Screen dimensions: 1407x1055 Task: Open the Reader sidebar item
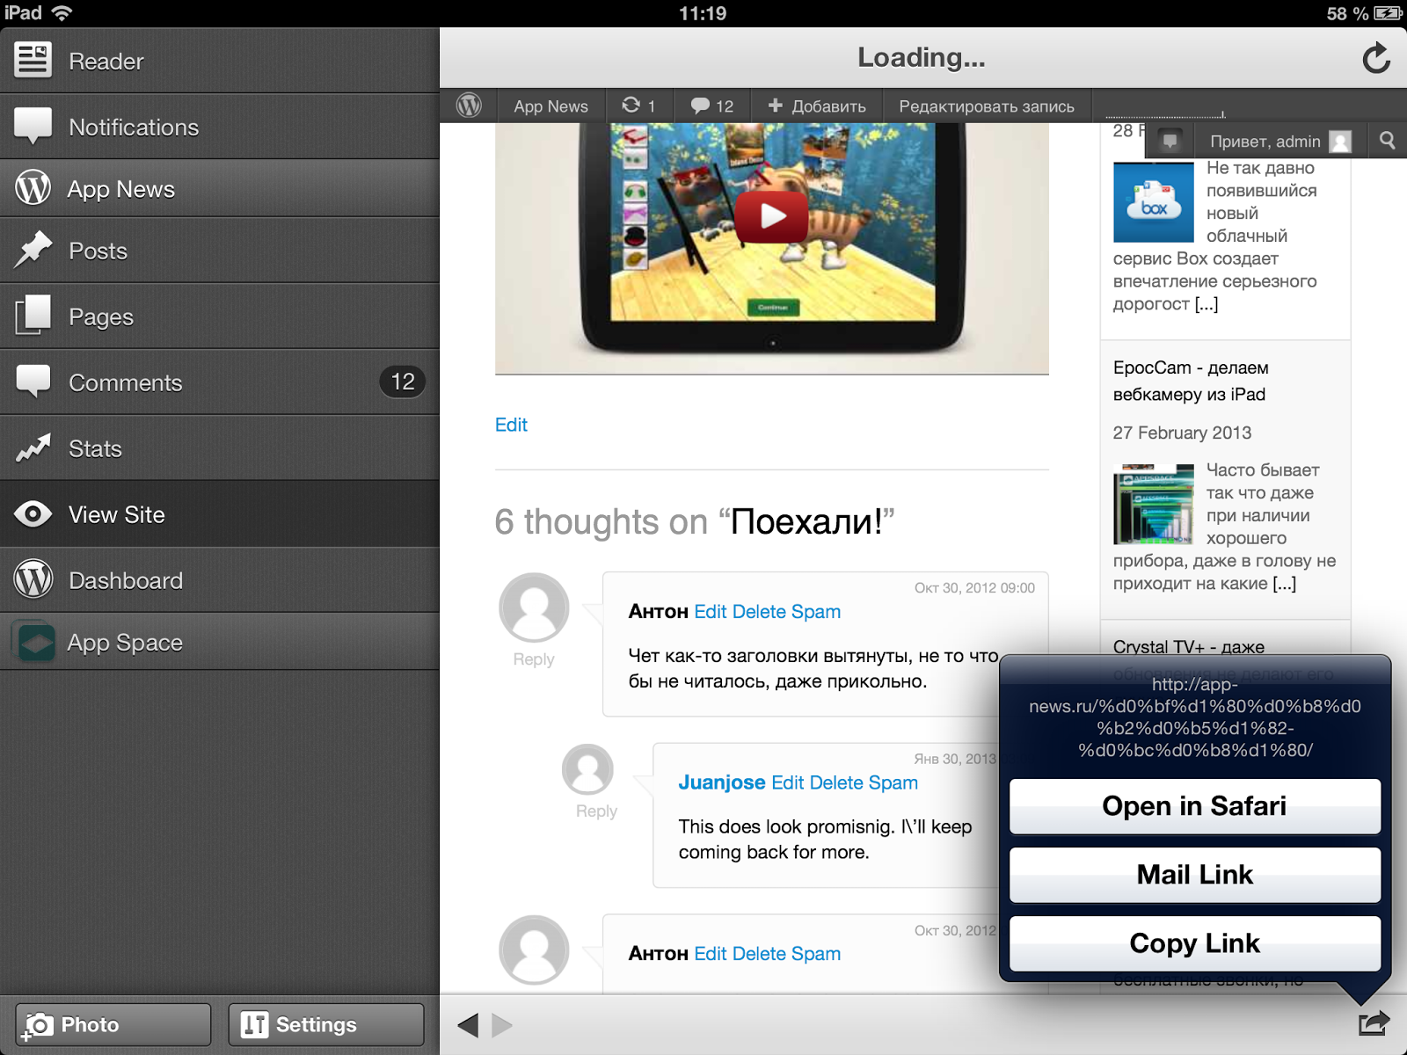(219, 61)
